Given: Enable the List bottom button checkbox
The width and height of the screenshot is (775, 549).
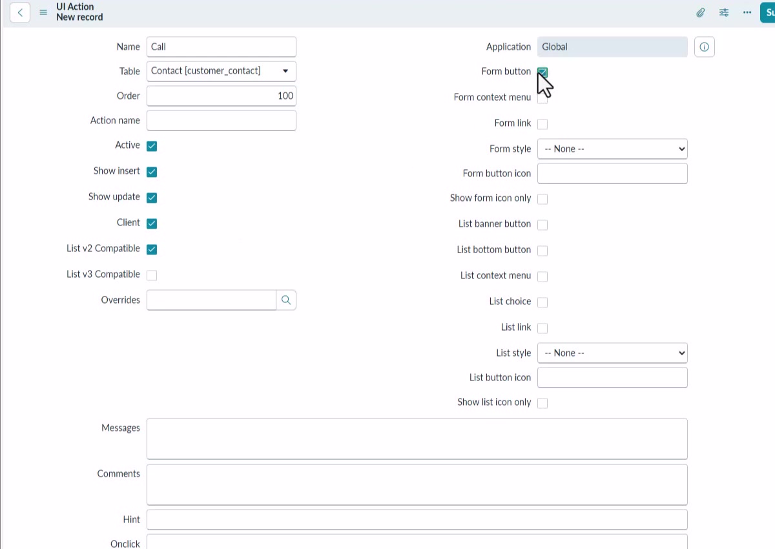Looking at the screenshot, I should 542,251.
